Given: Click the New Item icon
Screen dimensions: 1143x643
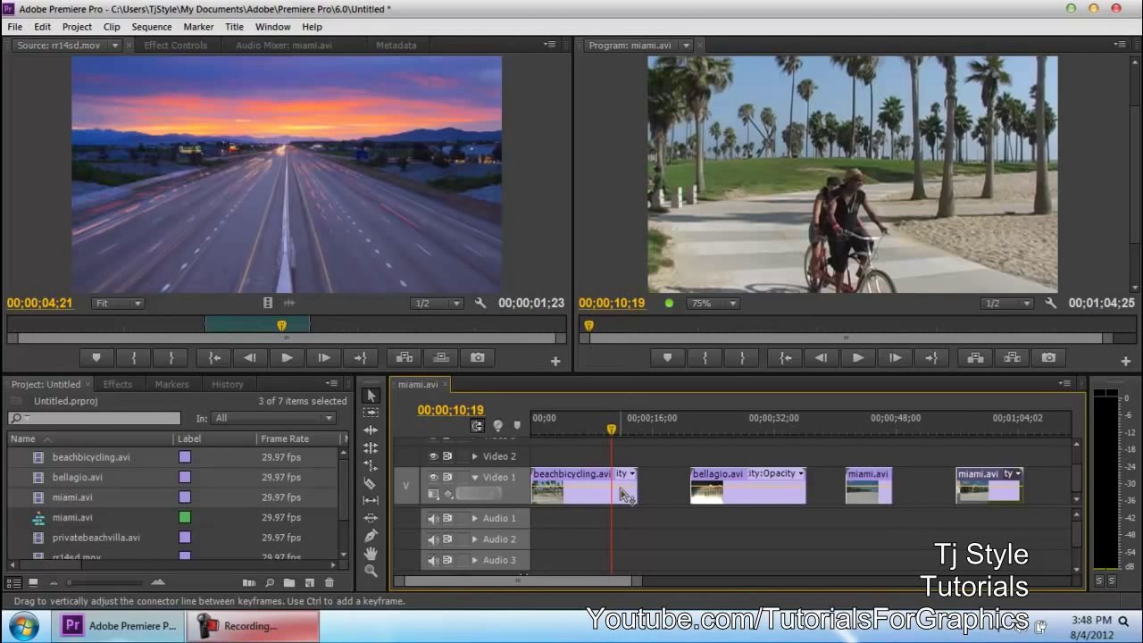Looking at the screenshot, I should (x=309, y=583).
